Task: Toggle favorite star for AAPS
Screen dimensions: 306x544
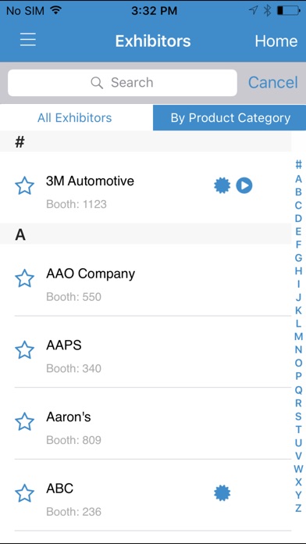Action: coord(25,349)
